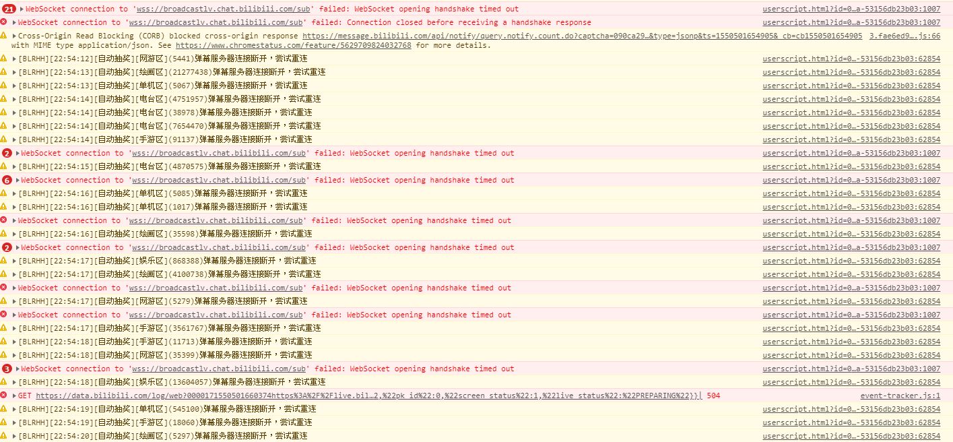Viewport: 953px width, 442px height.
Task: Expand the handshake response closed error
Action: pos(15,22)
